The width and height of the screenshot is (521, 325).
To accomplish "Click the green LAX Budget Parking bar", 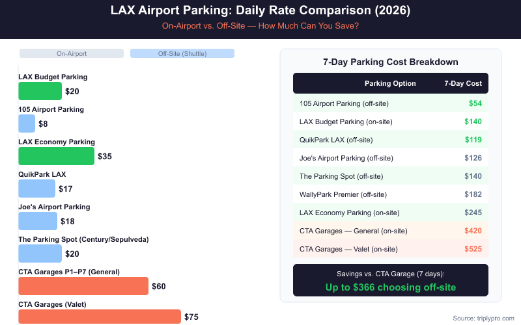I will click(x=40, y=91).
